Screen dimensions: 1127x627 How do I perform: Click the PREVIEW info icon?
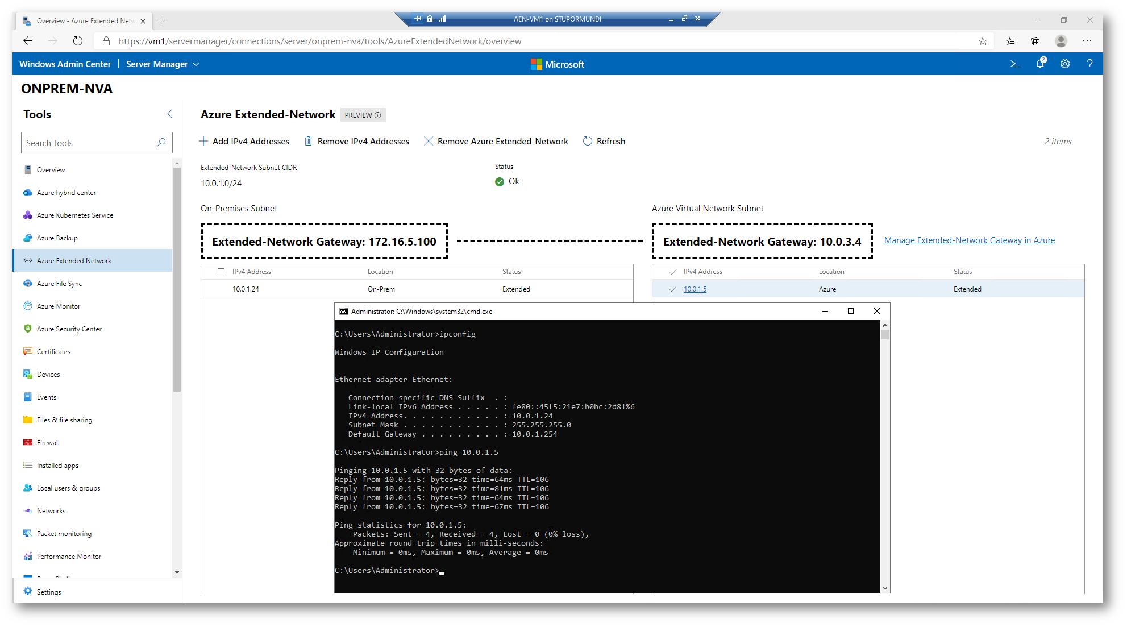click(x=378, y=115)
